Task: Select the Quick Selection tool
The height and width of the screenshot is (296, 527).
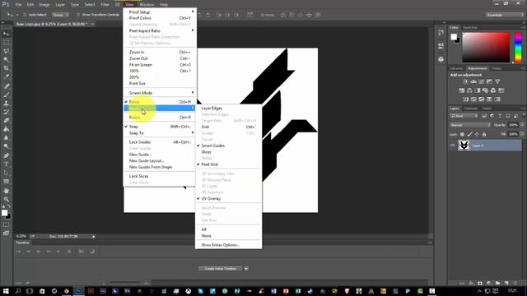Action: tap(7, 60)
